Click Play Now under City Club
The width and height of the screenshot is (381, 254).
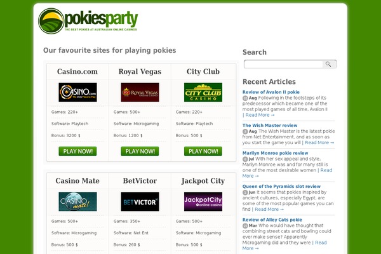click(203, 151)
